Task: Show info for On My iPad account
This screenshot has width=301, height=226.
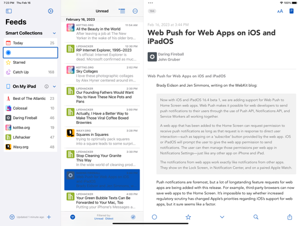Action: tap(46, 86)
